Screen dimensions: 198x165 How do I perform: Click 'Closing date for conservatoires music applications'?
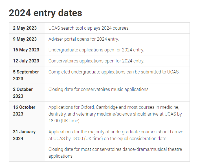(x=99, y=89)
